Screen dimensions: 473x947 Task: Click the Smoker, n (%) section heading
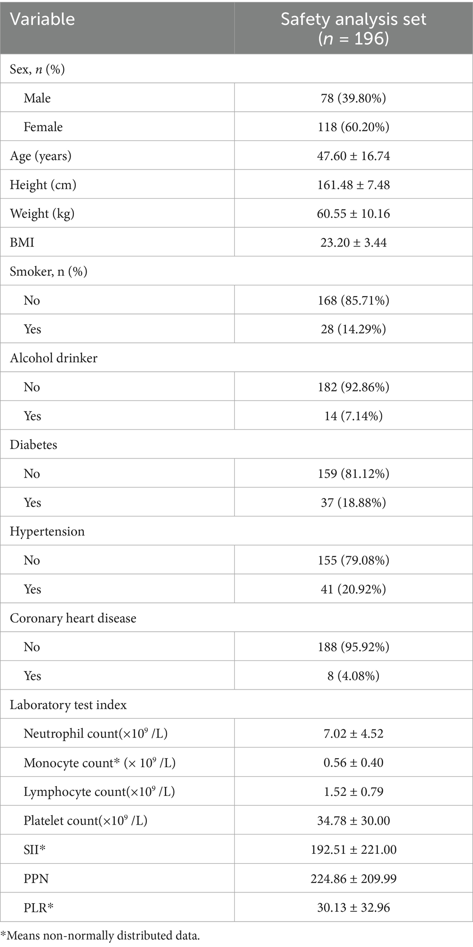click(48, 271)
